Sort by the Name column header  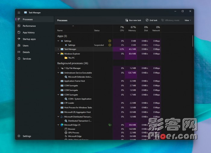click(x=74, y=29)
